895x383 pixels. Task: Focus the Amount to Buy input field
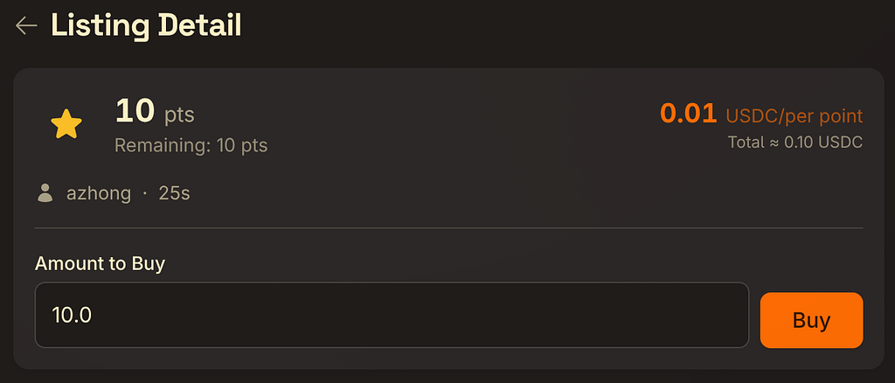[x=392, y=315]
